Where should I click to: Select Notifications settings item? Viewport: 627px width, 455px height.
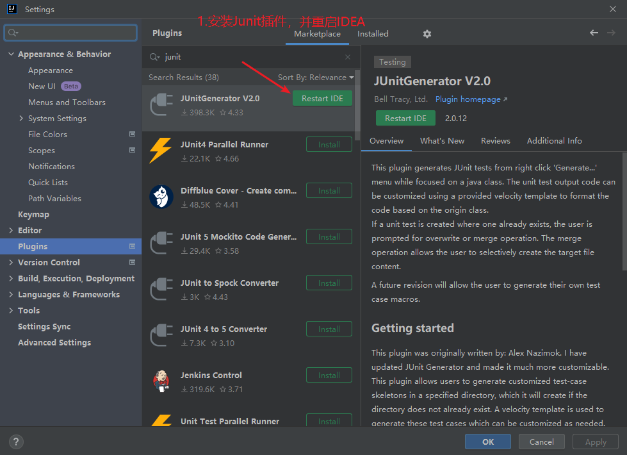51,167
